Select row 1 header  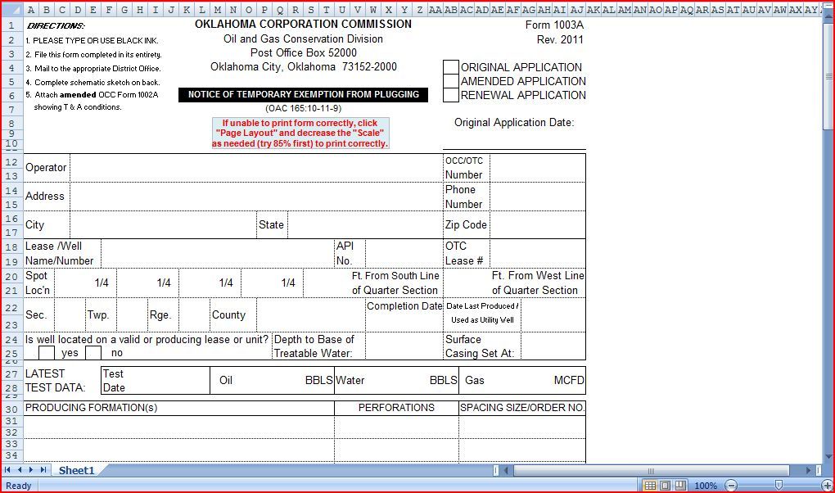pyautogui.click(x=11, y=25)
